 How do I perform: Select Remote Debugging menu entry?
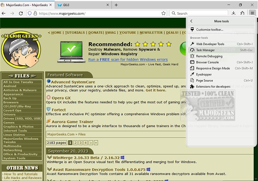tap(221, 56)
